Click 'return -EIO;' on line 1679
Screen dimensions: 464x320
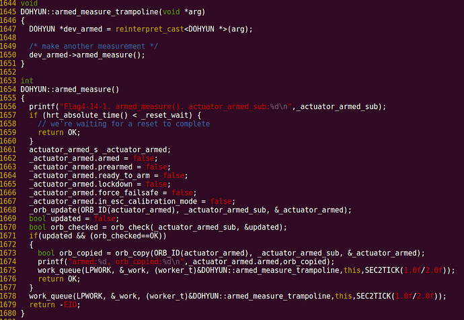54,305
